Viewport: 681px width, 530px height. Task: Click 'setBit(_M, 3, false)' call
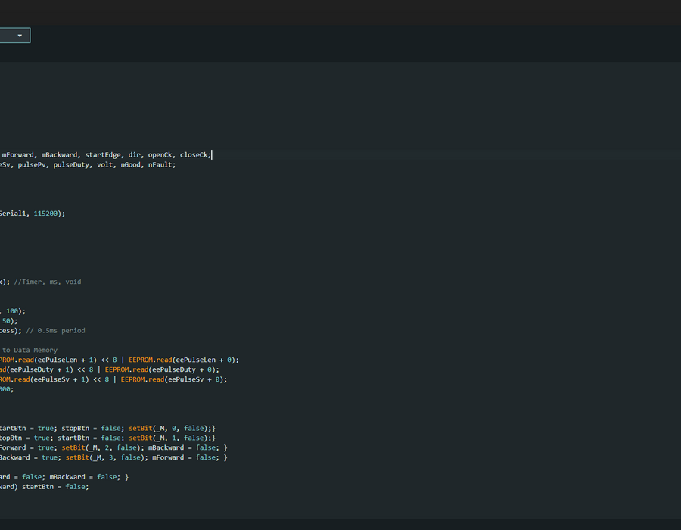[104, 457]
